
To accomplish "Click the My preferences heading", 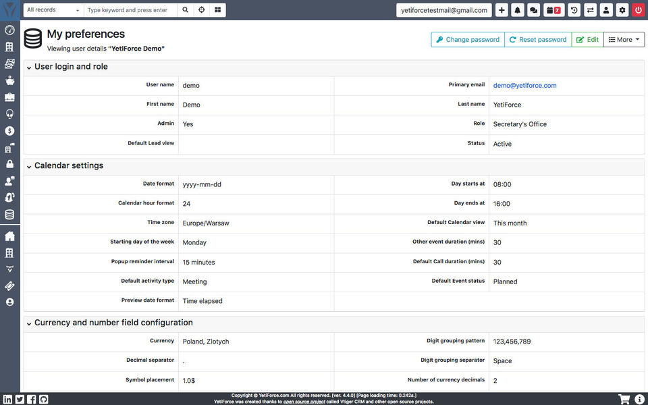I will tap(86, 34).
